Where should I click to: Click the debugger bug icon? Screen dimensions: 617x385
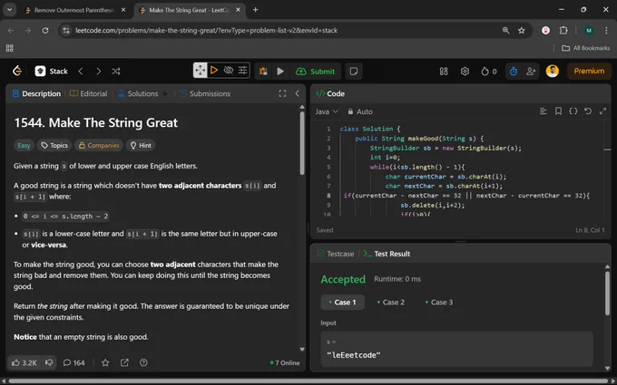(263, 71)
